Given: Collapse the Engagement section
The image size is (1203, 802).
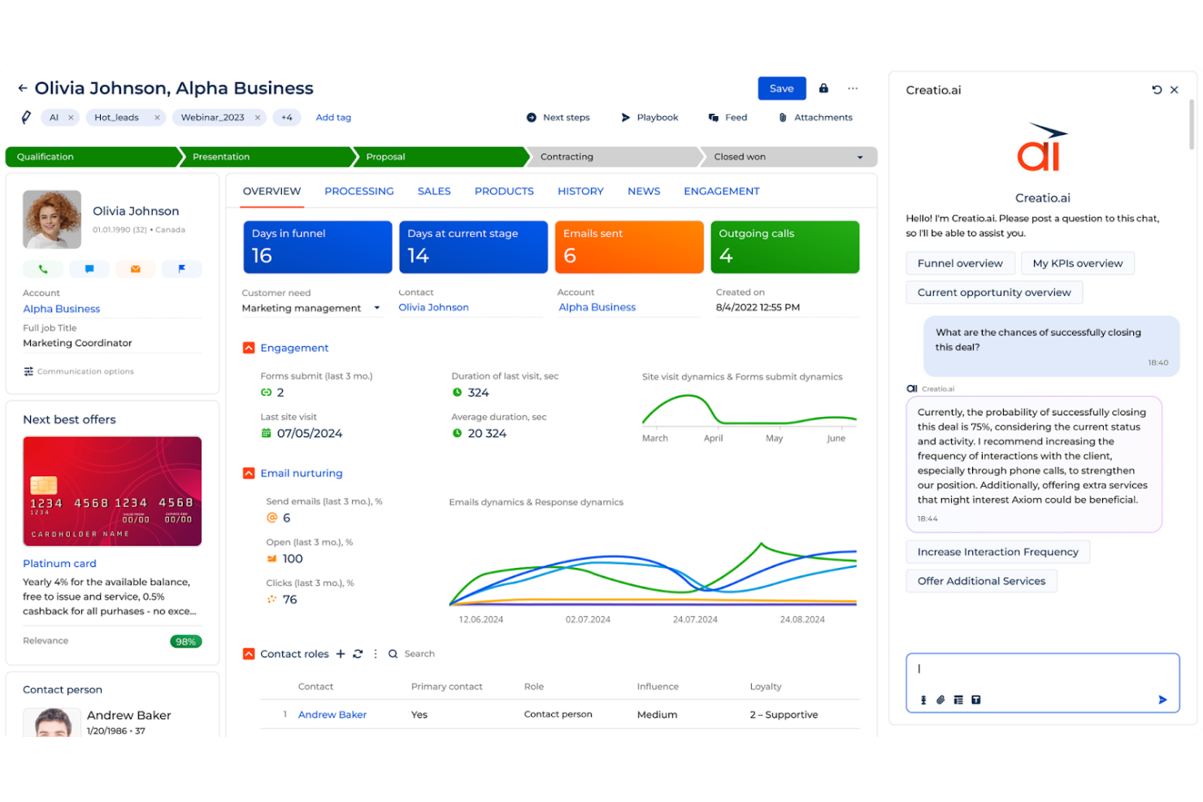Looking at the screenshot, I should (x=248, y=347).
